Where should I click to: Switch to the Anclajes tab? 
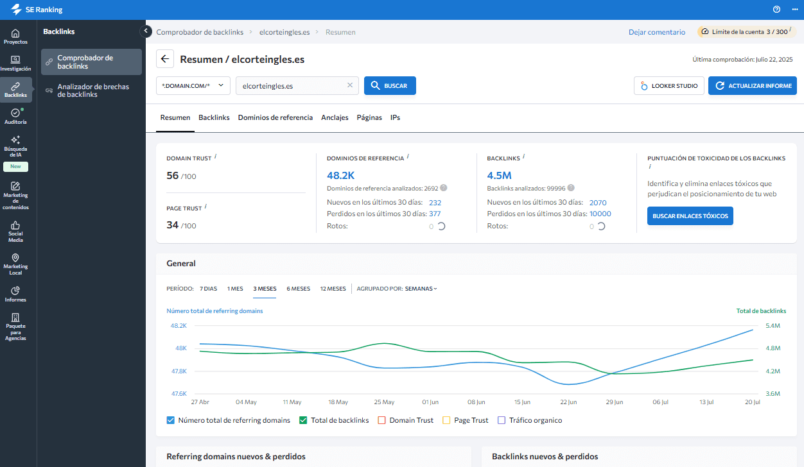tap(335, 117)
